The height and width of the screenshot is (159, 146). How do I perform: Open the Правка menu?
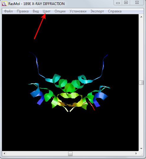[x=23, y=11]
